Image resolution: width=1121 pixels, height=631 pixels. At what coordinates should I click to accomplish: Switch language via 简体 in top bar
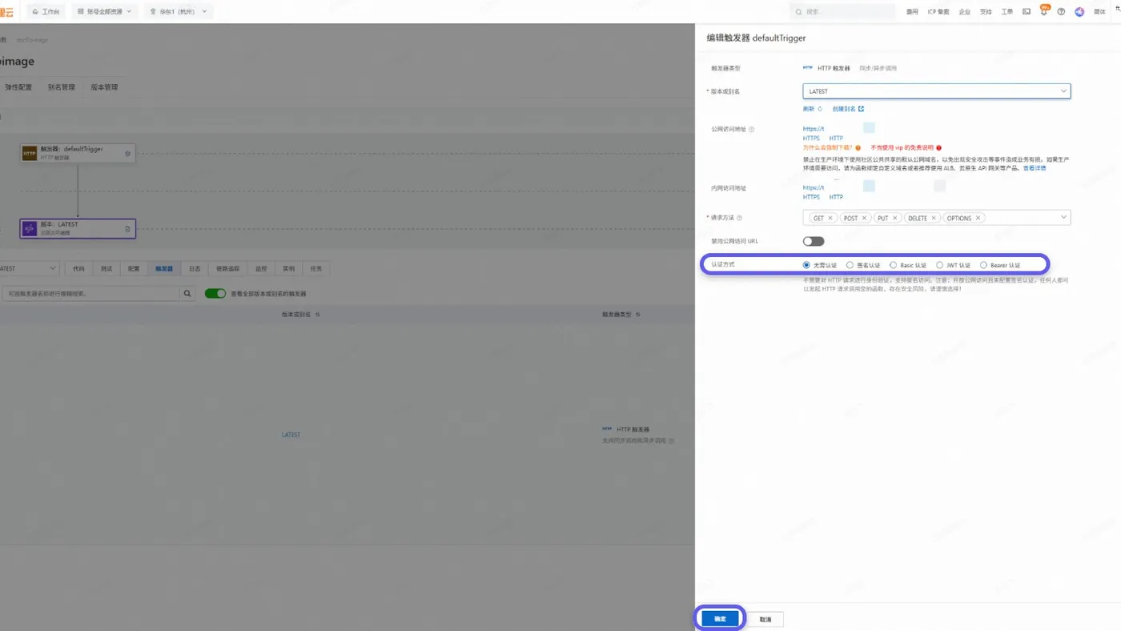pyautogui.click(x=1099, y=12)
